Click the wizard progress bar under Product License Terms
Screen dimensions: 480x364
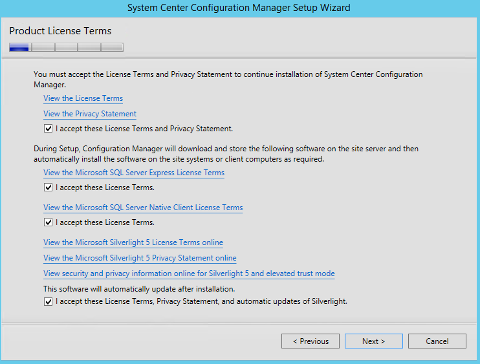coord(66,47)
